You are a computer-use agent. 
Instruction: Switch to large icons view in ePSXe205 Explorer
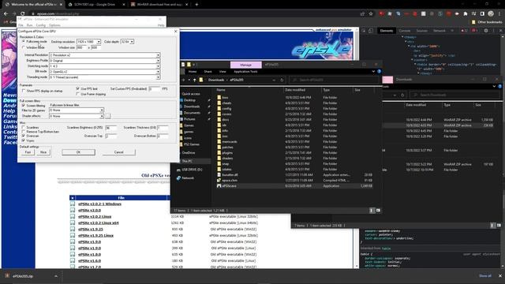click(x=378, y=211)
